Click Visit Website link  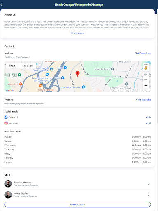(x=143, y=100)
